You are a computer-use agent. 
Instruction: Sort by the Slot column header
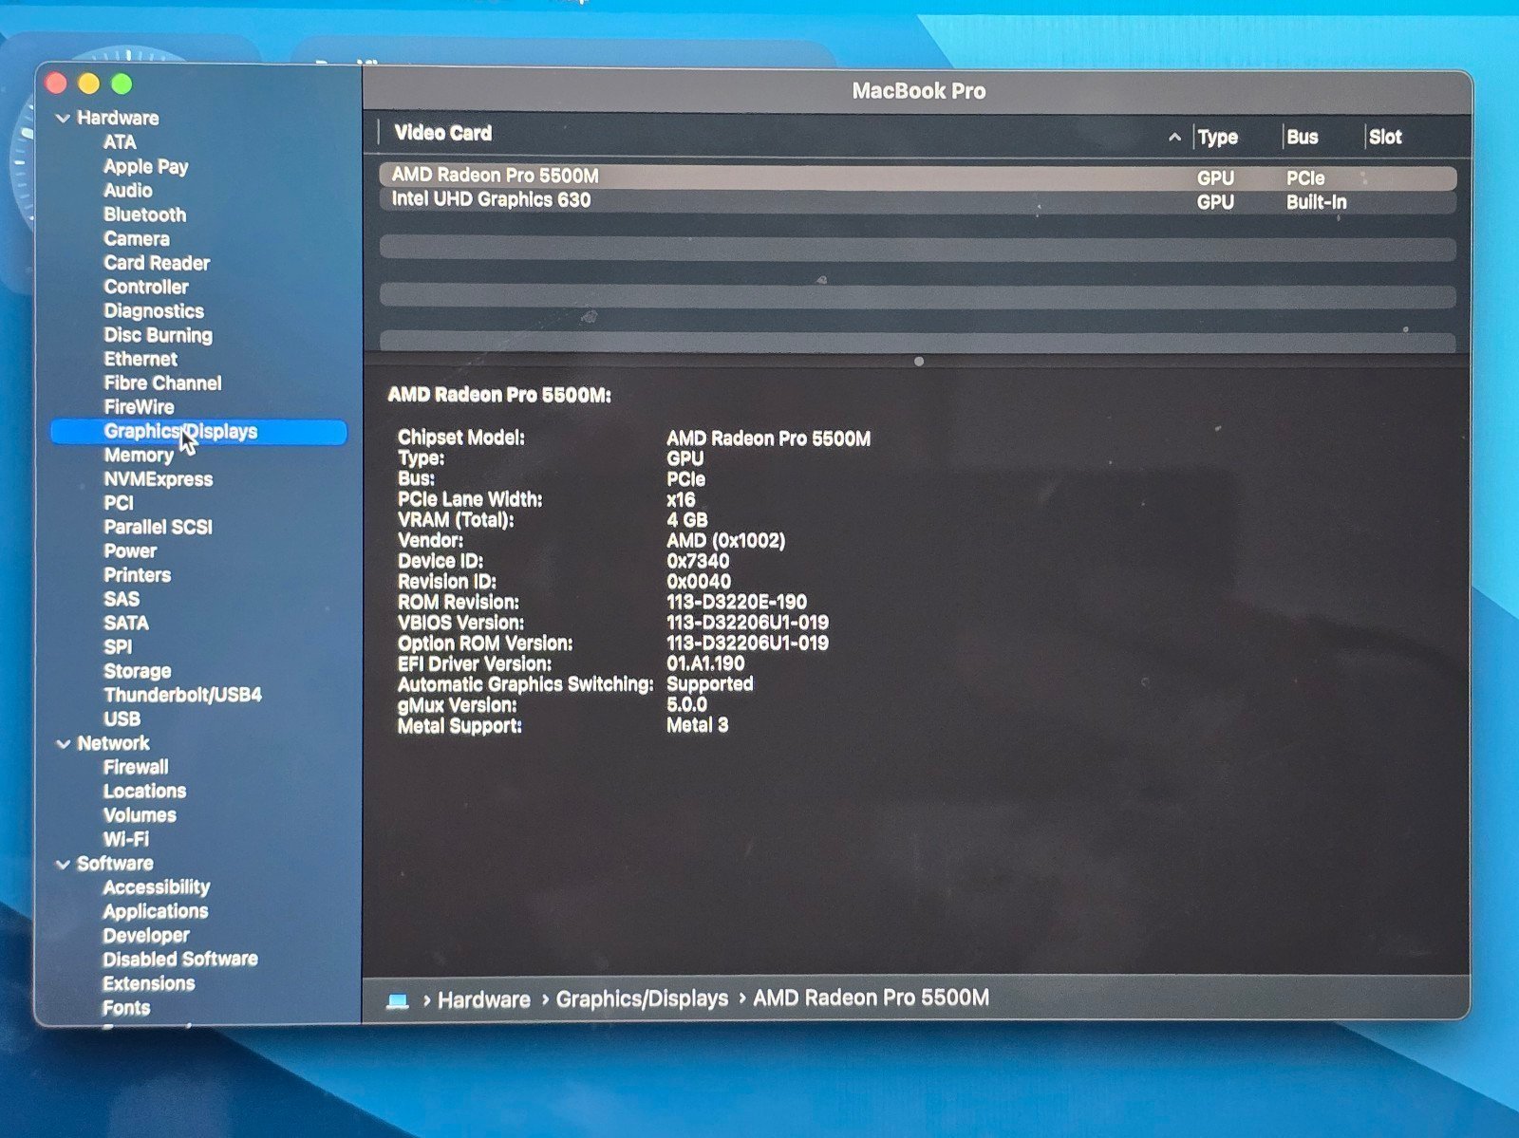pos(1385,137)
